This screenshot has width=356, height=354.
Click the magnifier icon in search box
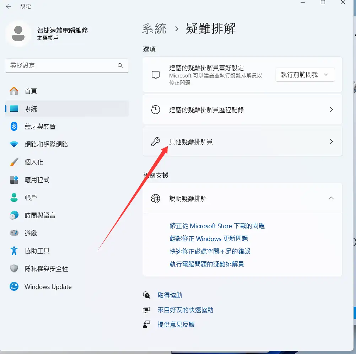[120, 66]
